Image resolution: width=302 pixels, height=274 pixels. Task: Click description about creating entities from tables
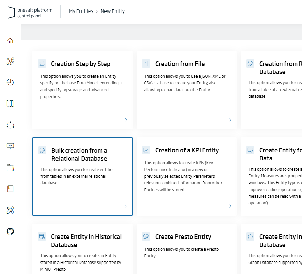click(x=77, y=176)
